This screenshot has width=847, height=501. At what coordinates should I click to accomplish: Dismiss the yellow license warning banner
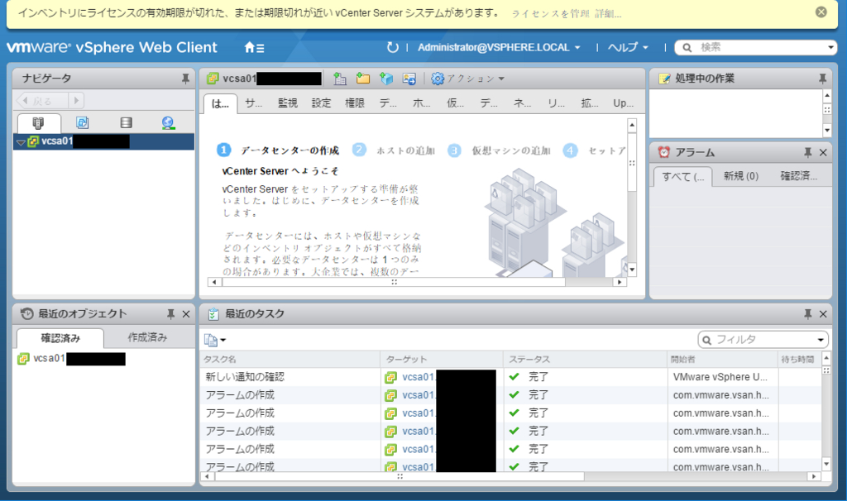[821, 12]
